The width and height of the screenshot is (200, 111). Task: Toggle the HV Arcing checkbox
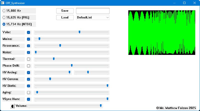pos(28,73)
